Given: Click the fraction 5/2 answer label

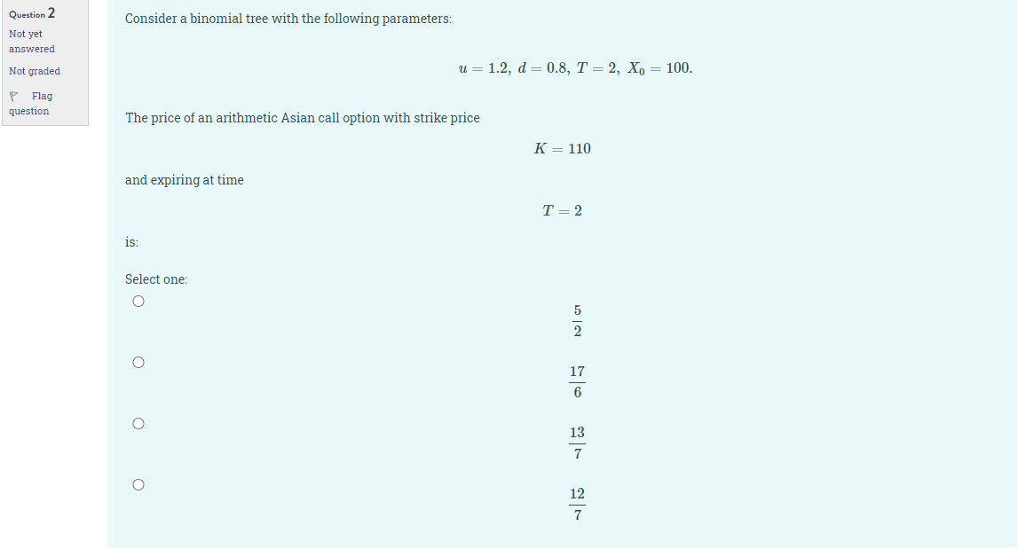Looking at the screenshot, I should 577,319.
